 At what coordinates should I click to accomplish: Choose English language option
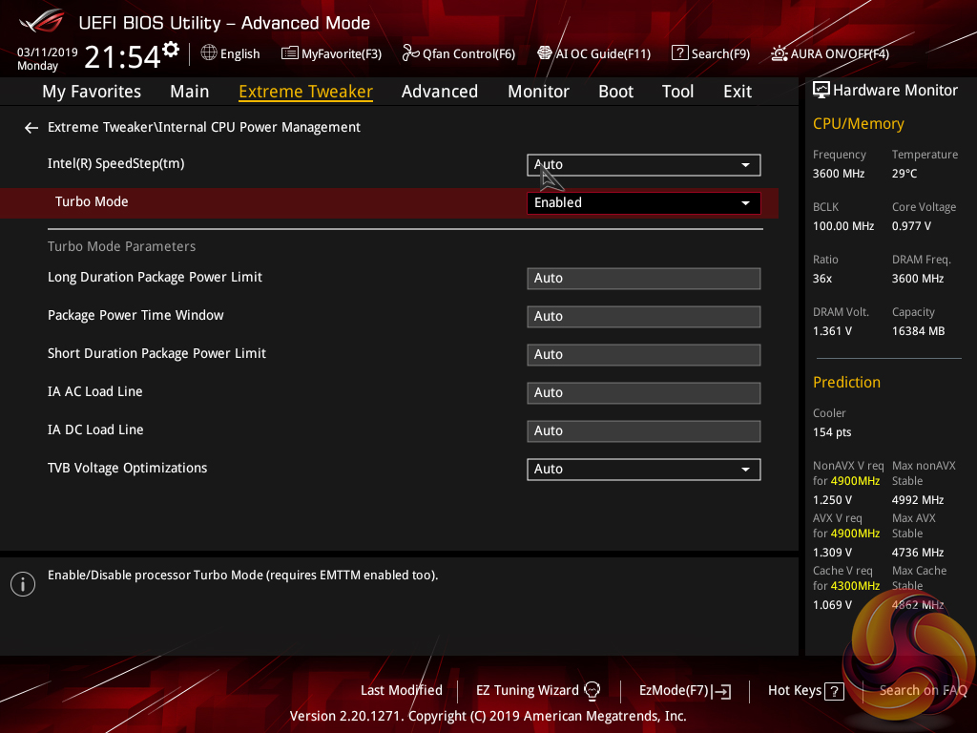(239, 54)
